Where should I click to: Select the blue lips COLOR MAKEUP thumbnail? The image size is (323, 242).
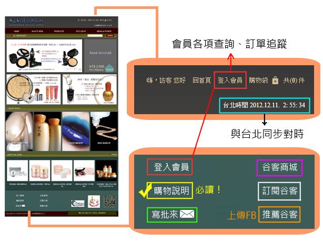tap(75, 131)
